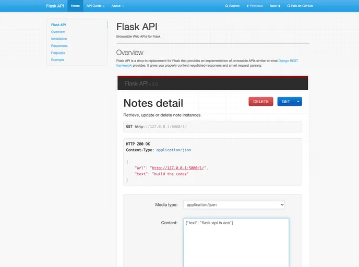Click the Flask API page heading
This screenshot has height=267, width=359.
[137, 27]
